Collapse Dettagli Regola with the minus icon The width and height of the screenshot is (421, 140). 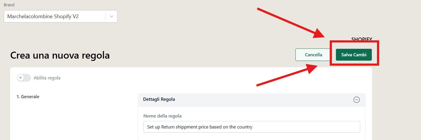pos(357,100)
